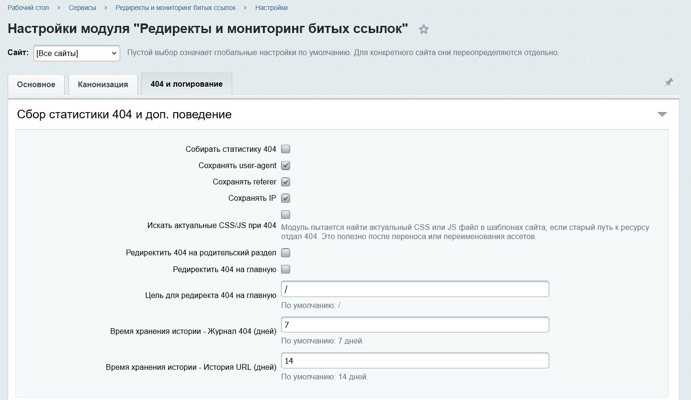Image resolution: width=691 pixels, height=400 pixels.
Task: Enable collecting 404 statistics checkbox
Action: click(286, 149)
